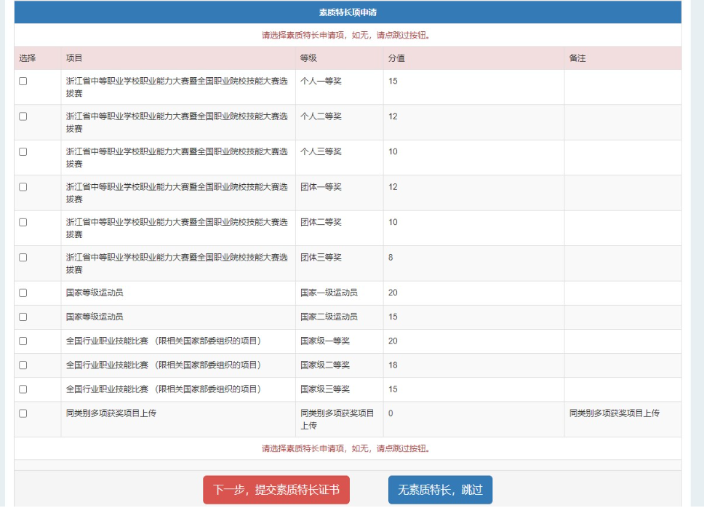Tick the 国家一级运动员 checkbox
Image resolution: width=704 pixels, height=508 pixels.
[x=23, y=293]
